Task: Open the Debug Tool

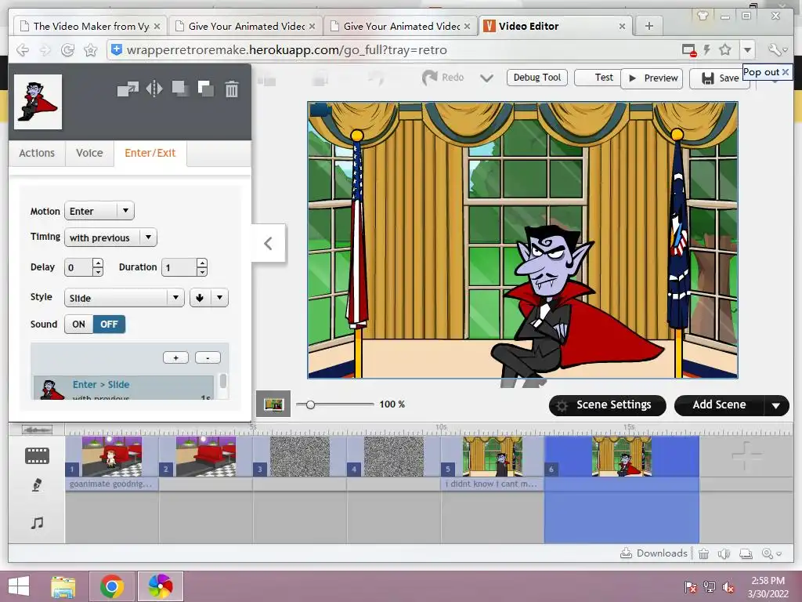Action: pos(537,78)
